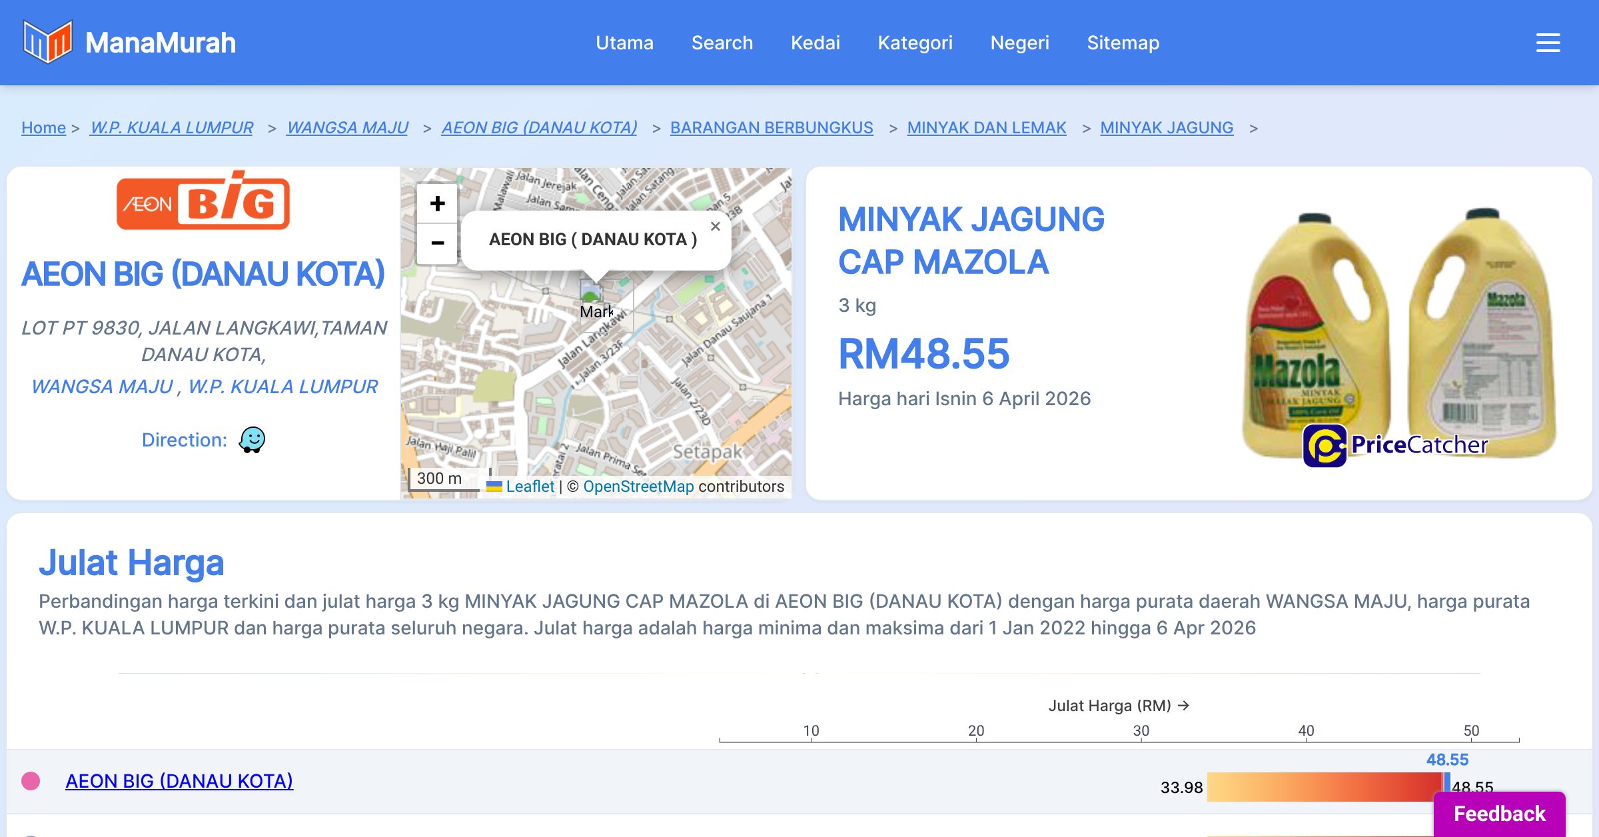The width and height of the screenshot is (1599, 837).
Task: Click the AEON BIG price range bar
Action: coord(1325,787)
